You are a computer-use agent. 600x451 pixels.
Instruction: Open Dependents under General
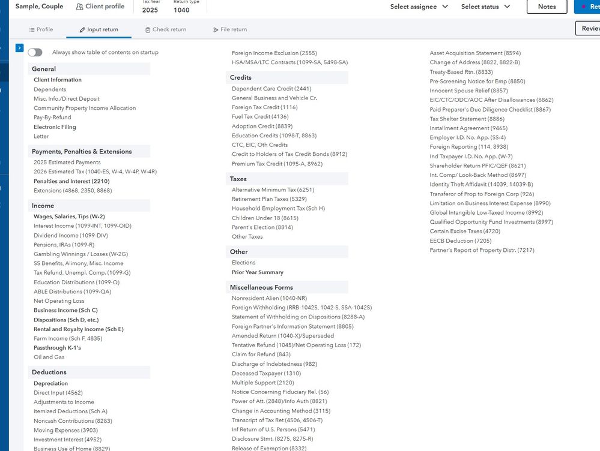coord(50,89)
